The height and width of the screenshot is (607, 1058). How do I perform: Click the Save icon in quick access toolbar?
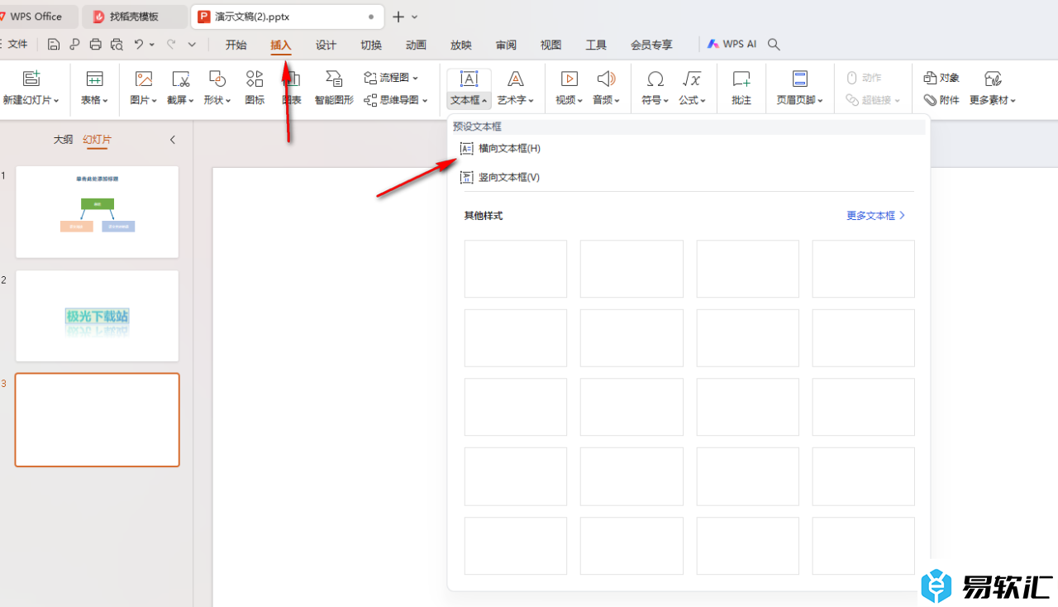coord(54,45)
